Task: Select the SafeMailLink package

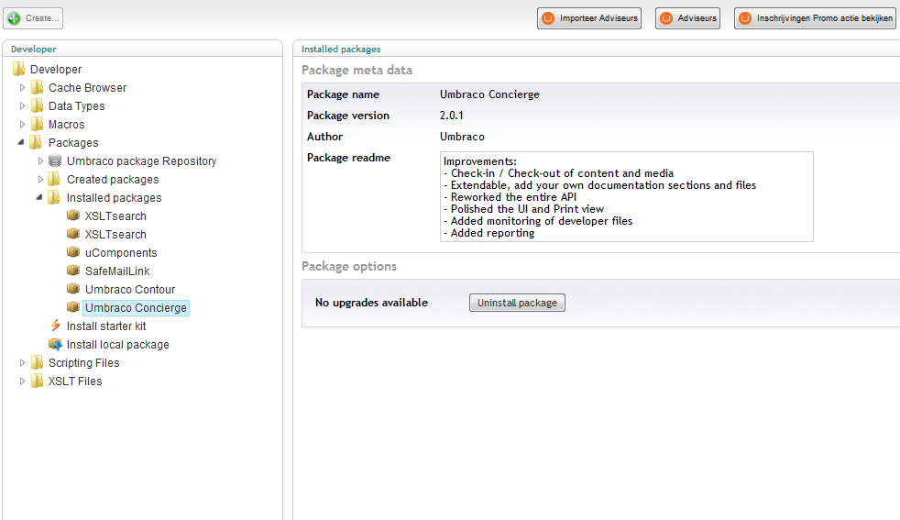Action: click(x=117, y=271)
